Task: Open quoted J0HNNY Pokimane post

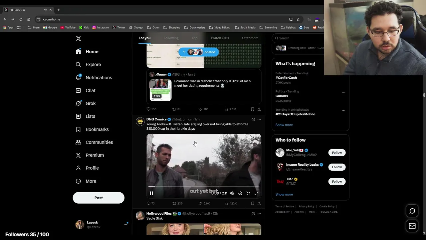Action: [x=204, y=87]
